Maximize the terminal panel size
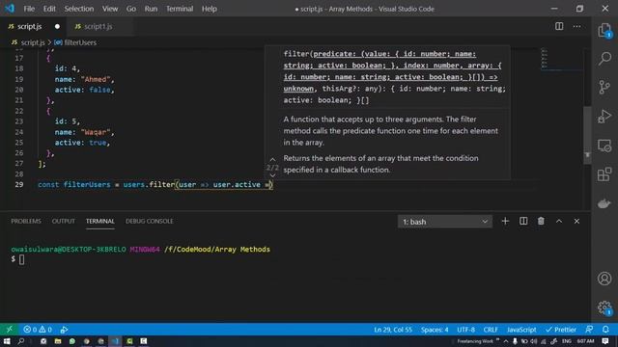The height and width of the screenshot is (347, 618). pos(559,221)
